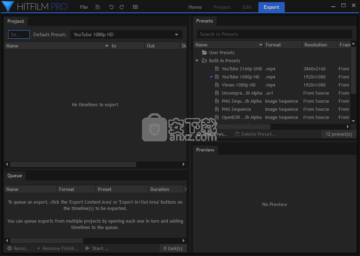Click the User Presets folder icon
Image resolution: width=360 pixels, height=256 pixels.
pos(204,53)
